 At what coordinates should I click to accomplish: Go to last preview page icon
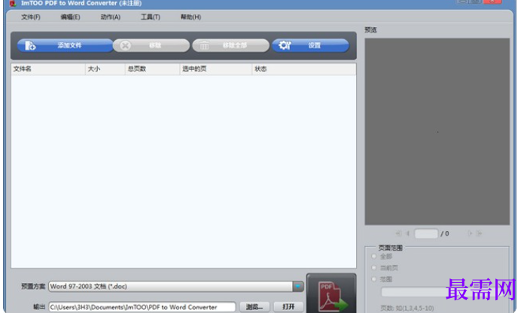479,233
